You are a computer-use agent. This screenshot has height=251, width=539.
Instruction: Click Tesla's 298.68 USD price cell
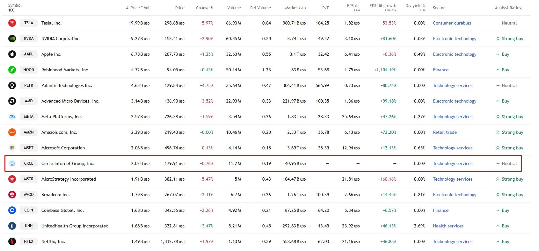(174, 23)
